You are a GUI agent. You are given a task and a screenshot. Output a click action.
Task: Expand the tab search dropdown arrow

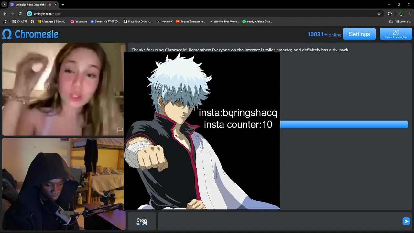pyautogui.click(x=4, y=5)
